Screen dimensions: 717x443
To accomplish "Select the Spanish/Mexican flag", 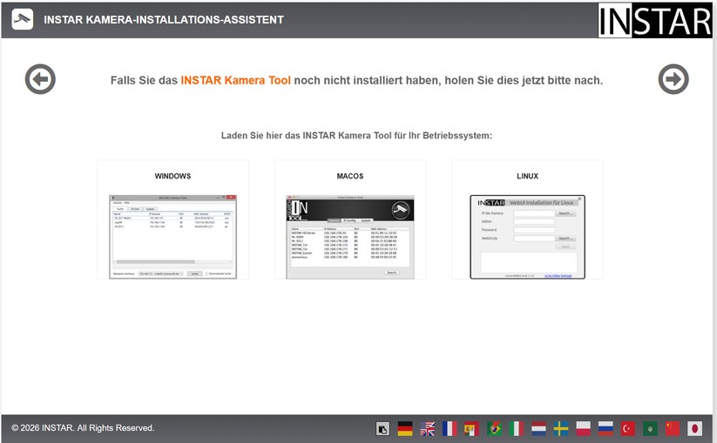I will [471, 429].
